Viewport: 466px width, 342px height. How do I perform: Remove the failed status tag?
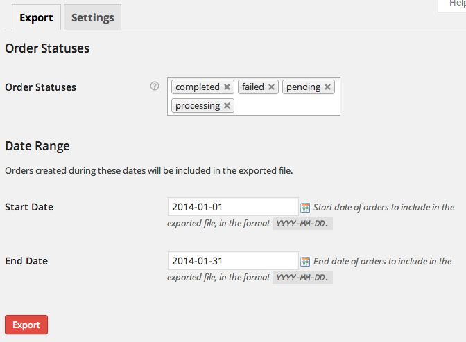[271, 87]
